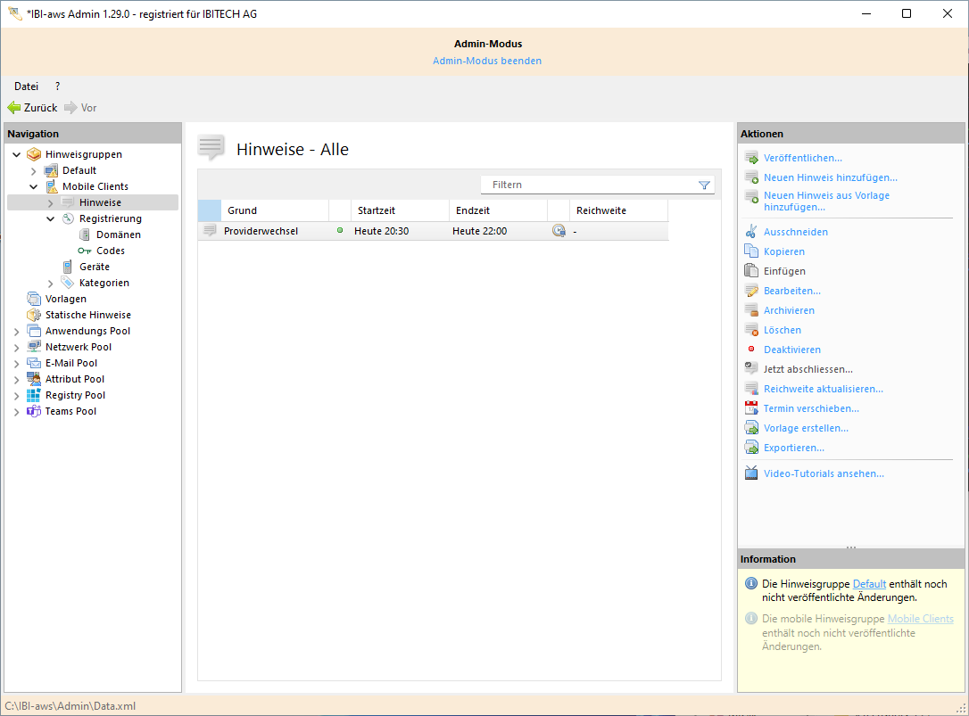Click the Video-Tutorials TV icon
This screenshot has height=716, width=969.
(x=751, y=473)
